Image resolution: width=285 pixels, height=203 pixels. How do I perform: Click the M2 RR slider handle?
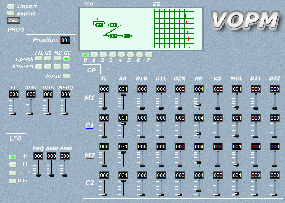pyautogui.click(x=199, y=162)
